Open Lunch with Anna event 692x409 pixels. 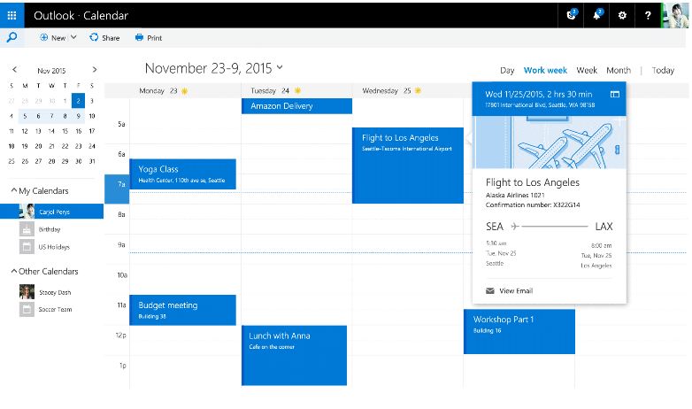(x=294, y=356)
